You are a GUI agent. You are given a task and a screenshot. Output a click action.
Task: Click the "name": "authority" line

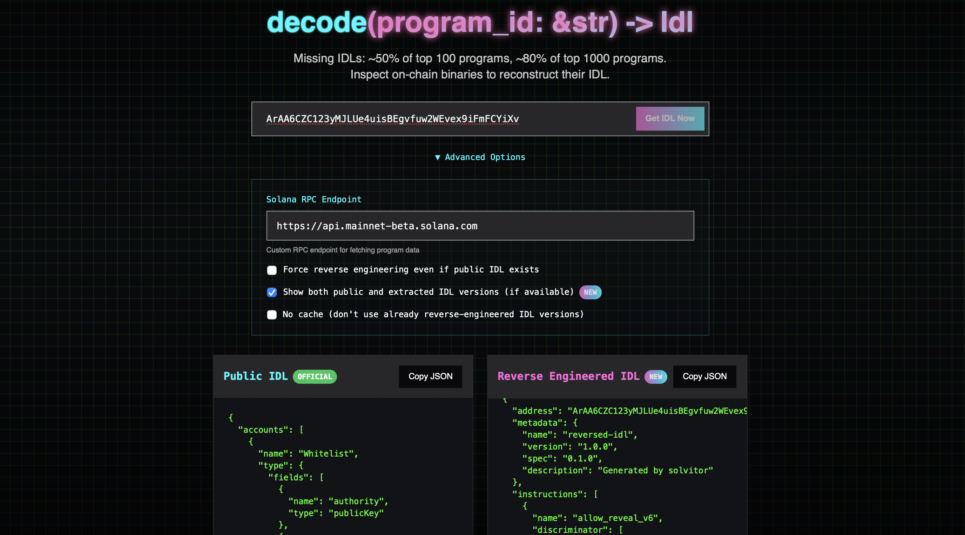pos(338,501)
